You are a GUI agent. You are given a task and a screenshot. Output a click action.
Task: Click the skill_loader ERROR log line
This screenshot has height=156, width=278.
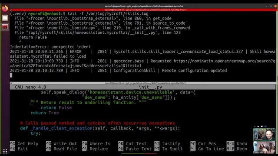(x=142, y=54)
